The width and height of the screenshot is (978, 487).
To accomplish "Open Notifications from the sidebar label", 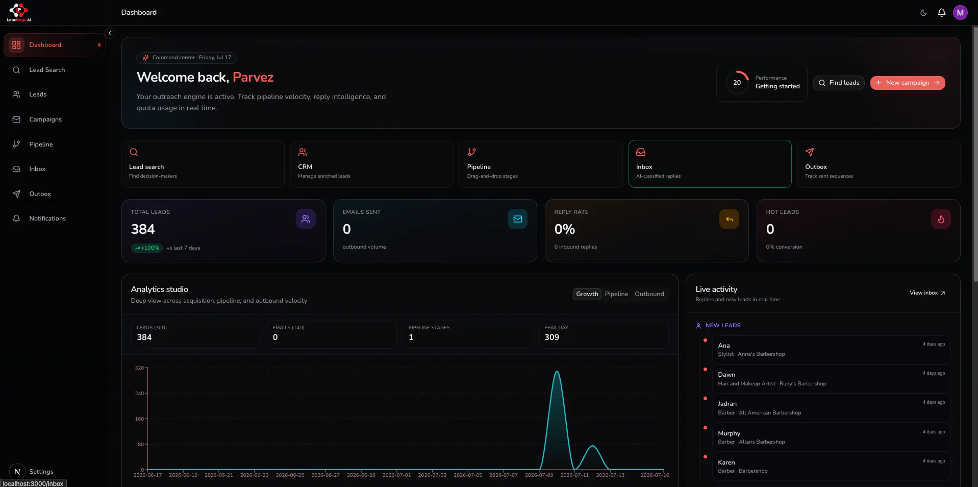I will 47,218.
